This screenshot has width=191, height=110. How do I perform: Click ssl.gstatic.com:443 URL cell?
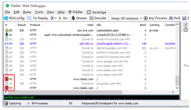[x=109, y=83]
